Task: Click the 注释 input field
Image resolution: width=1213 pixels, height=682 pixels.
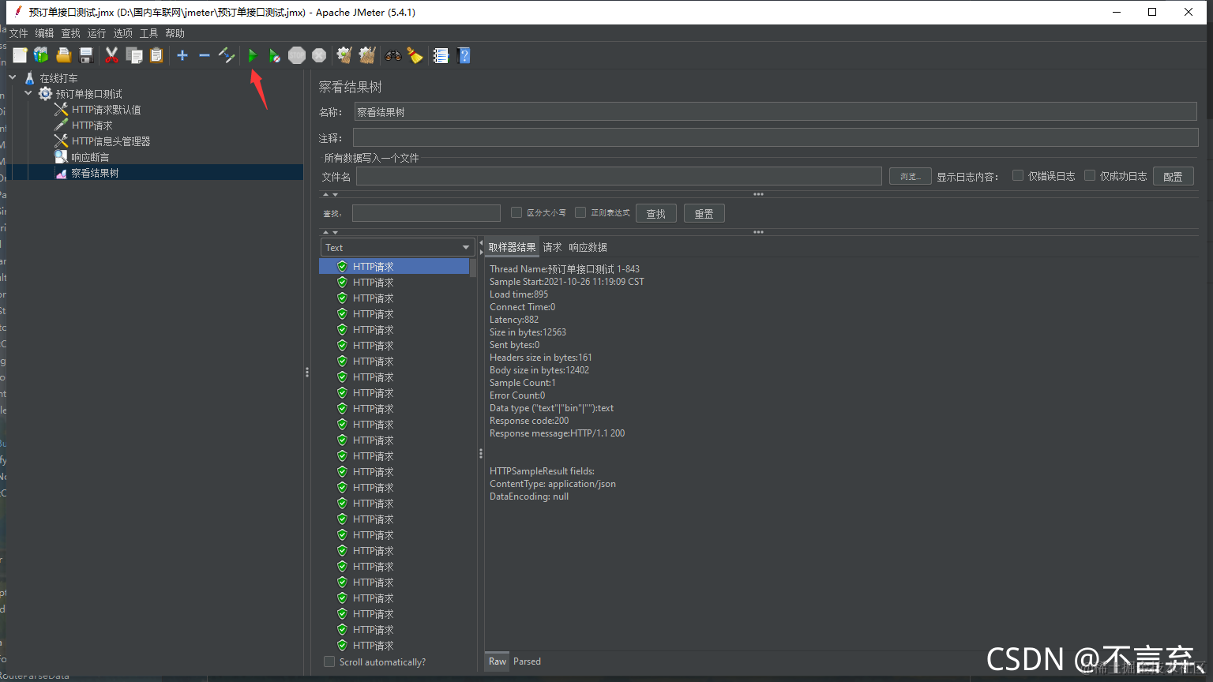Action: click(x=775, y=138)
